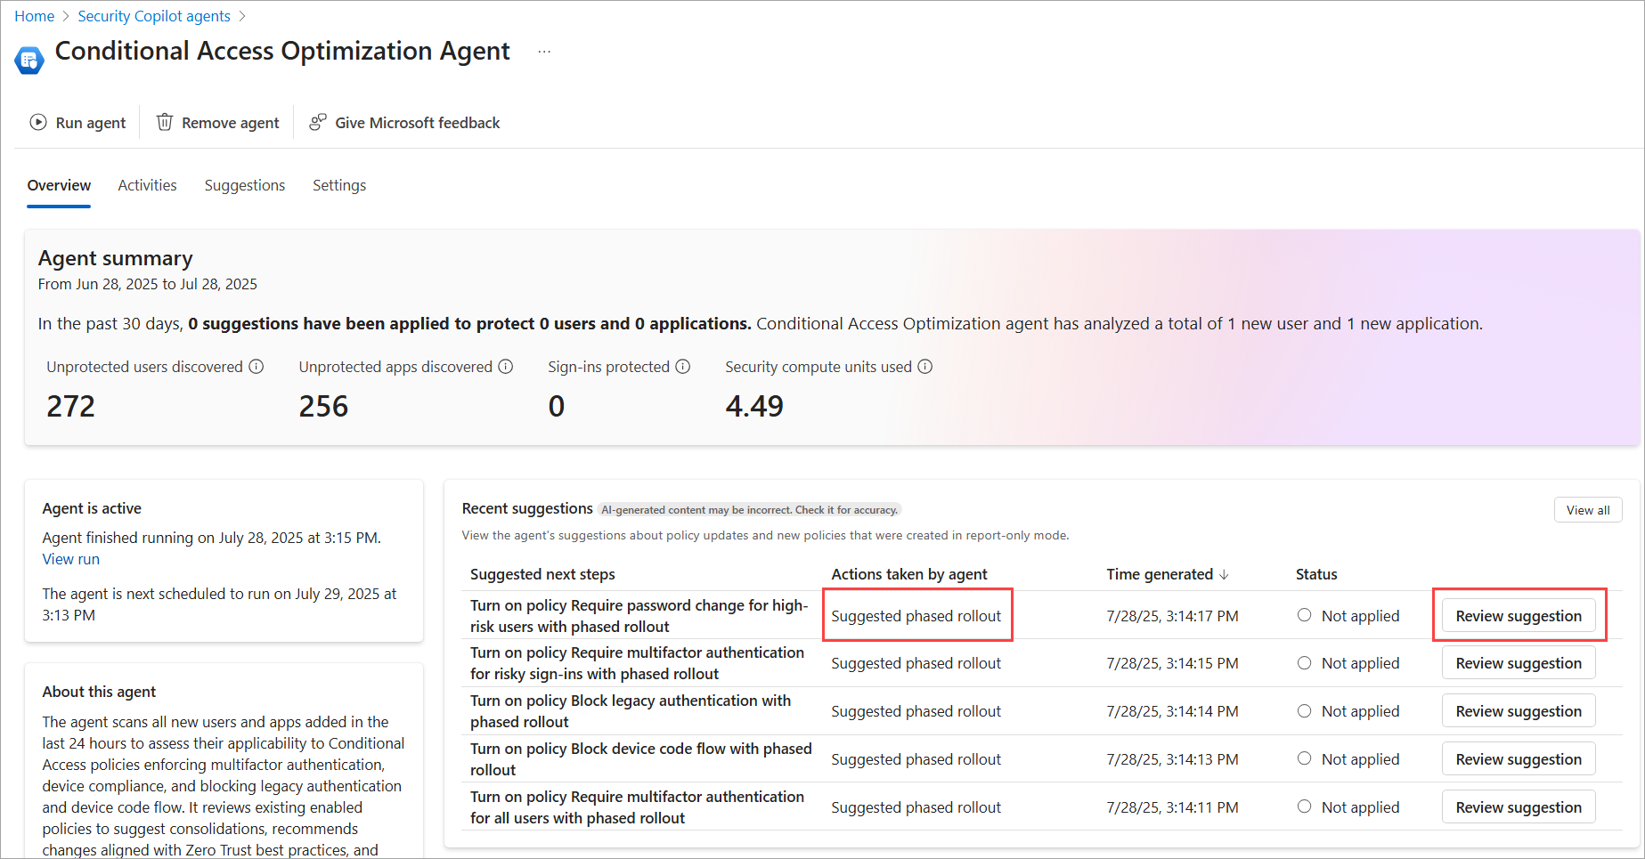This screenshot has width=1645, height=859.
Task: Select 'Require multifactor authentication for all users' text
Action: pos(637,807)
